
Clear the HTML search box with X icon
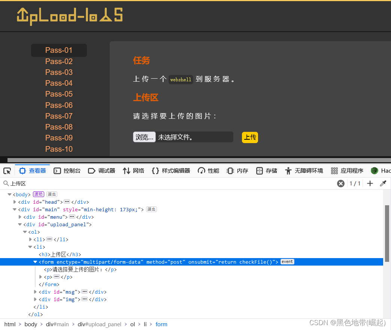tap(341, 184)
